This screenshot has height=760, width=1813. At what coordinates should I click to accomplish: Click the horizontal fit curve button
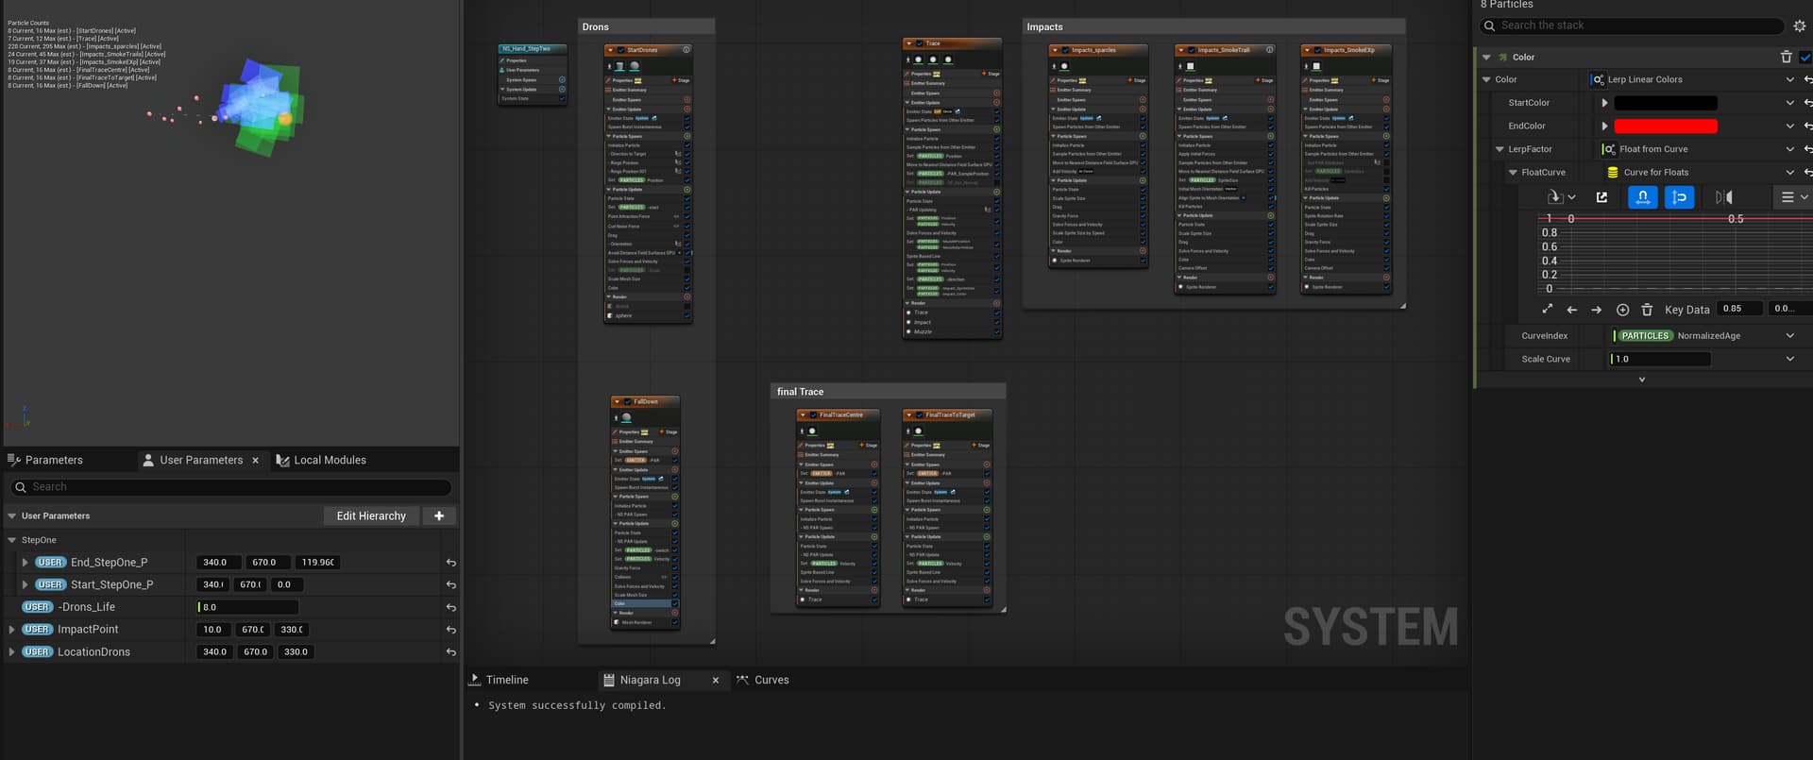pyautogui.click(x=1642, y=197)
